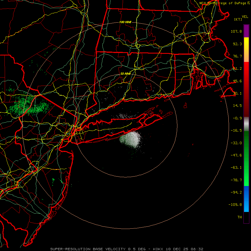Click the Super-Resolution Base Velocity caption text

(x=127, y=249)
